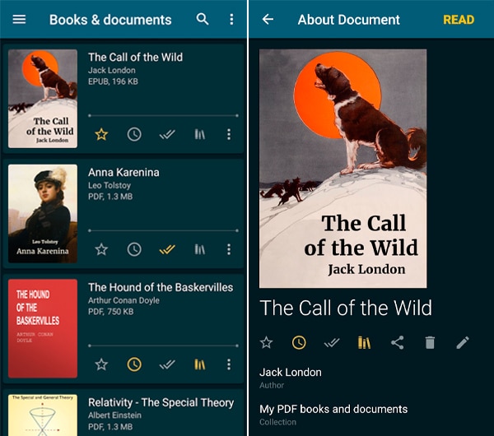Open more options for Hound of the Baskervilles
Viewport: 494px width, 436px height.
(x=229, y=364)
